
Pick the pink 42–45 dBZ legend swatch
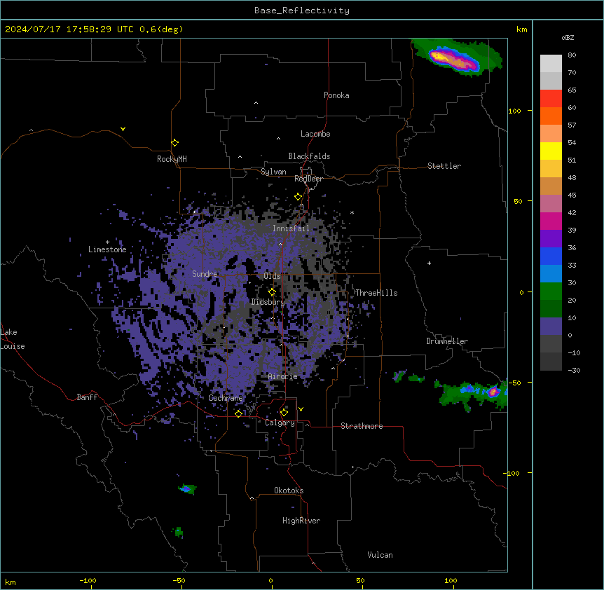pyautogui.click(x=551, y=203)
